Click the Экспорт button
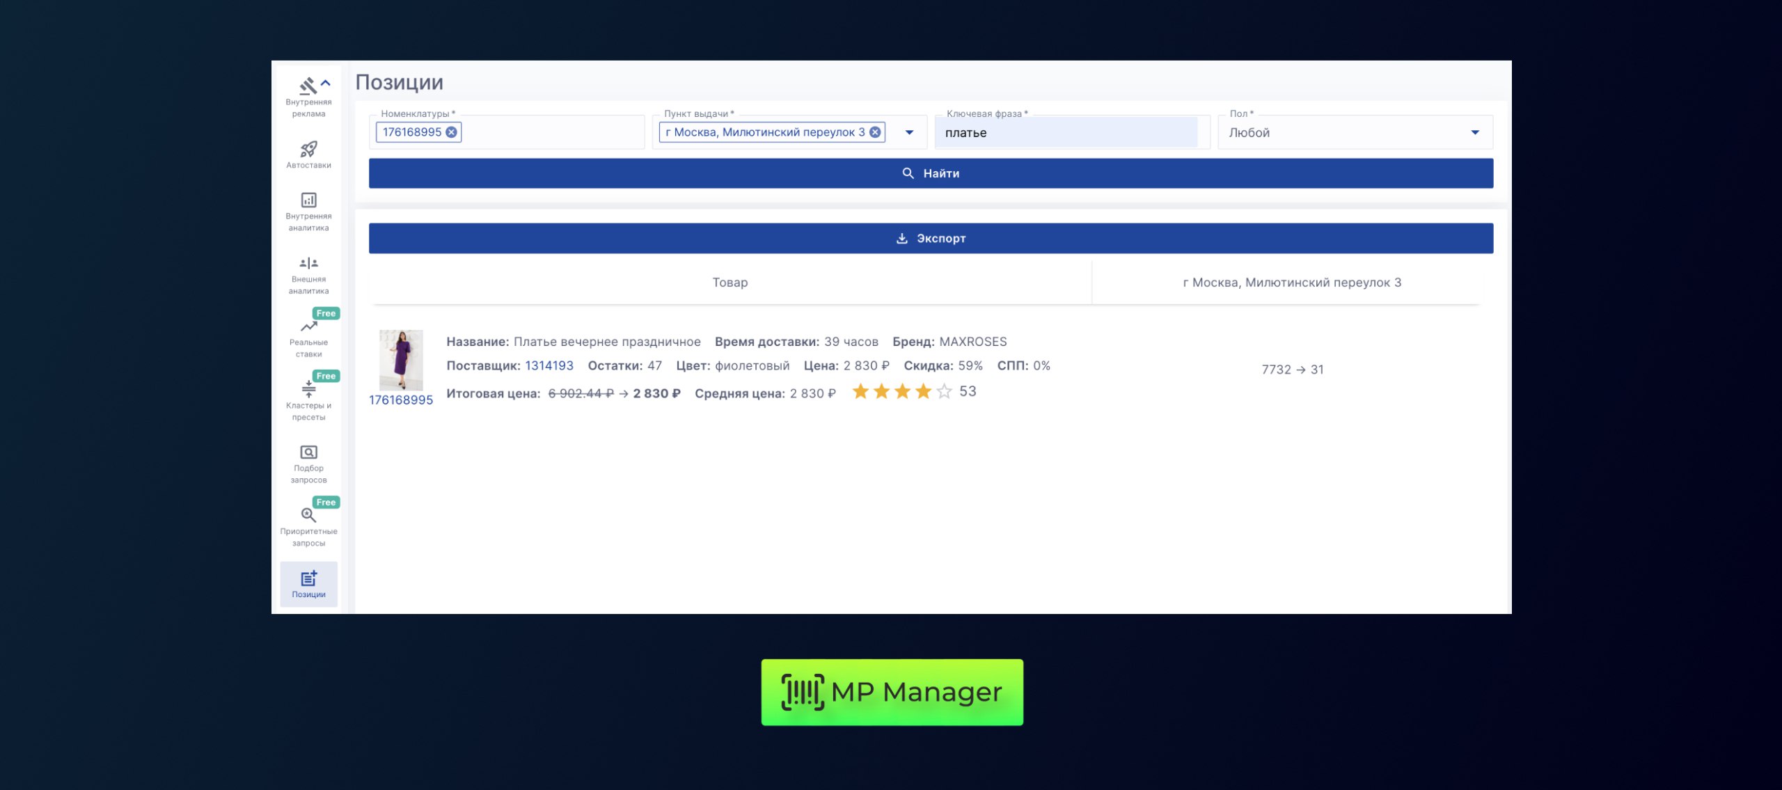Viewport: 1782px width, 790px height. (931, 238)
